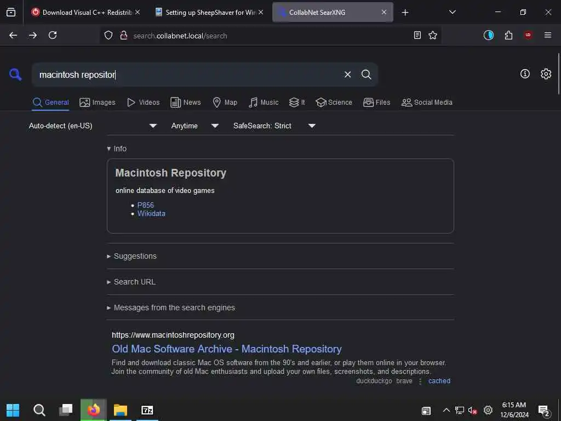Clear the search query with the X
The width and height of the screenshot is (561, 421).
click(x=347, y=75)
